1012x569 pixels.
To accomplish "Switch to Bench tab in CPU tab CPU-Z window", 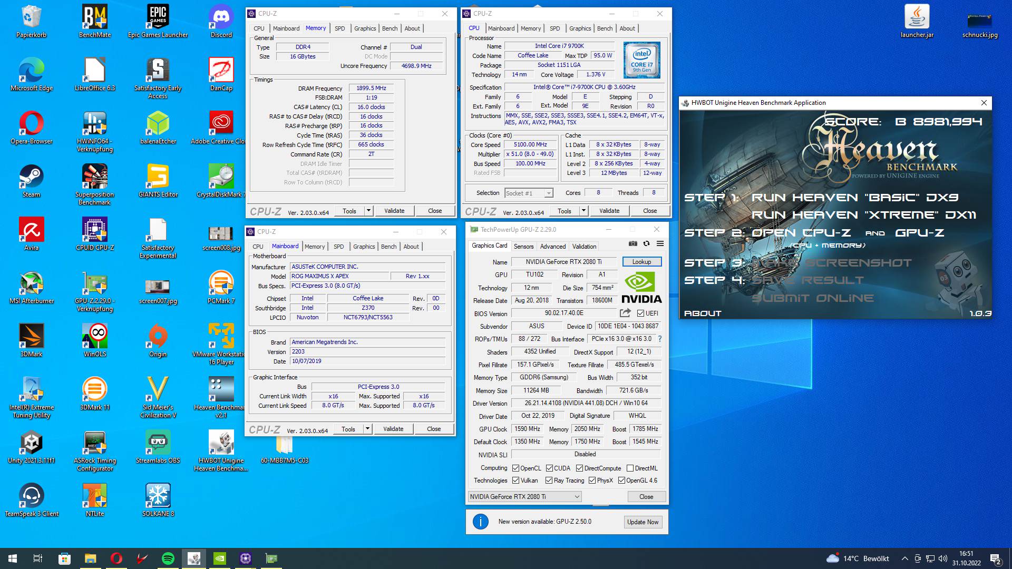I will coord(605,28).
